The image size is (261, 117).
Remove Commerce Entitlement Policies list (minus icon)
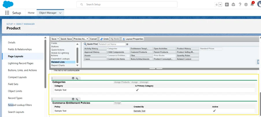73,99
